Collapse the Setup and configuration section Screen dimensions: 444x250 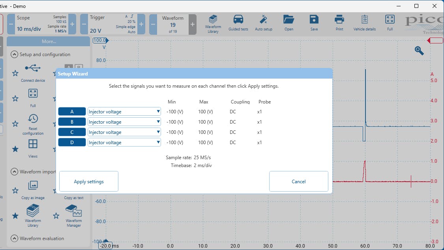15,55
